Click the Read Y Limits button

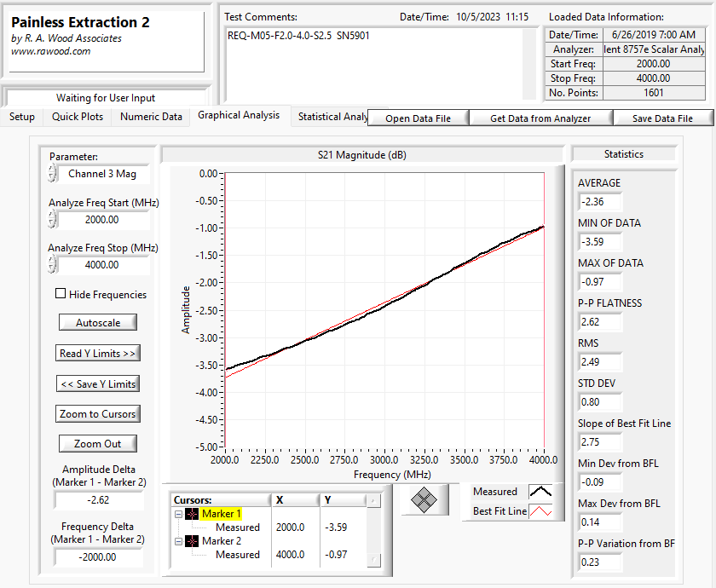click(x=98, y=353)
